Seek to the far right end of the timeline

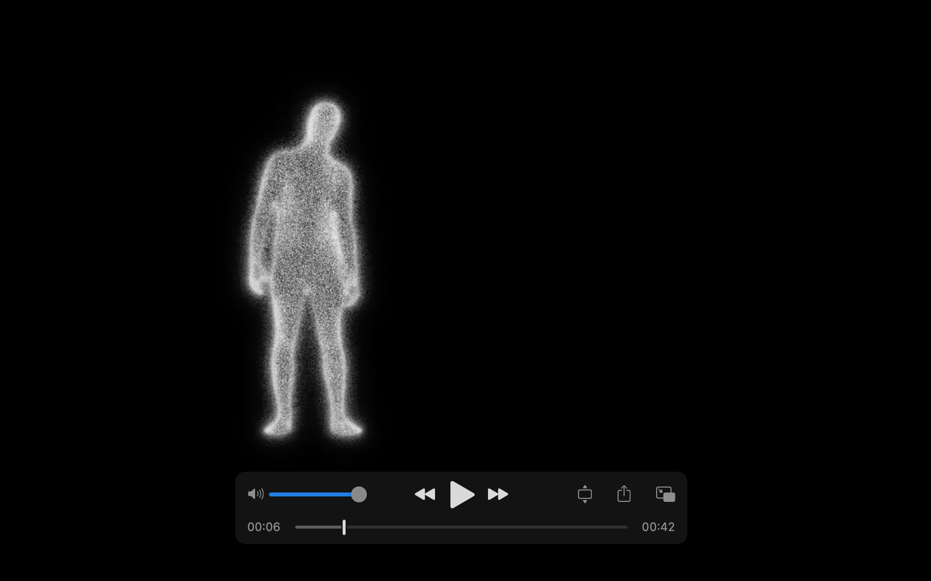(626, 527)
